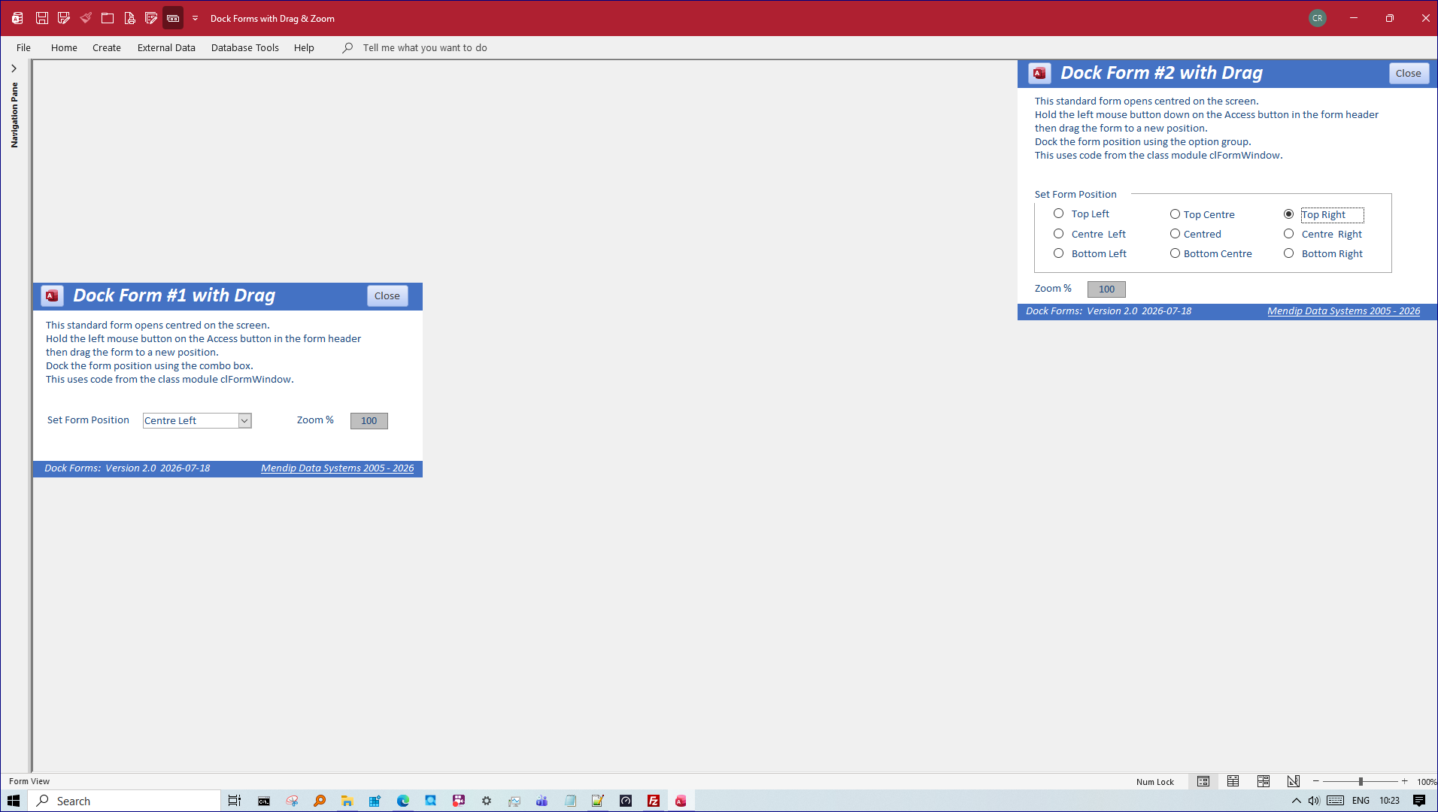Click the status bar zoom slider handle
Viewport: 1438px width, 812px height.
click(x=1361, y=781)
